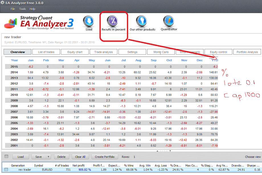Image resolution: width=262 pixels, height=175 pixels.
Task: Click the StrategyQuant EA Analyzer logo
Action: click(x=39, y=22)
